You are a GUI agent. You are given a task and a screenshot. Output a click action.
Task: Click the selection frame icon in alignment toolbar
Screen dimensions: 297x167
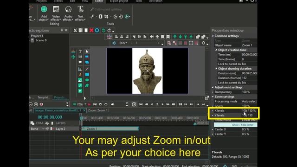[110, 37]
